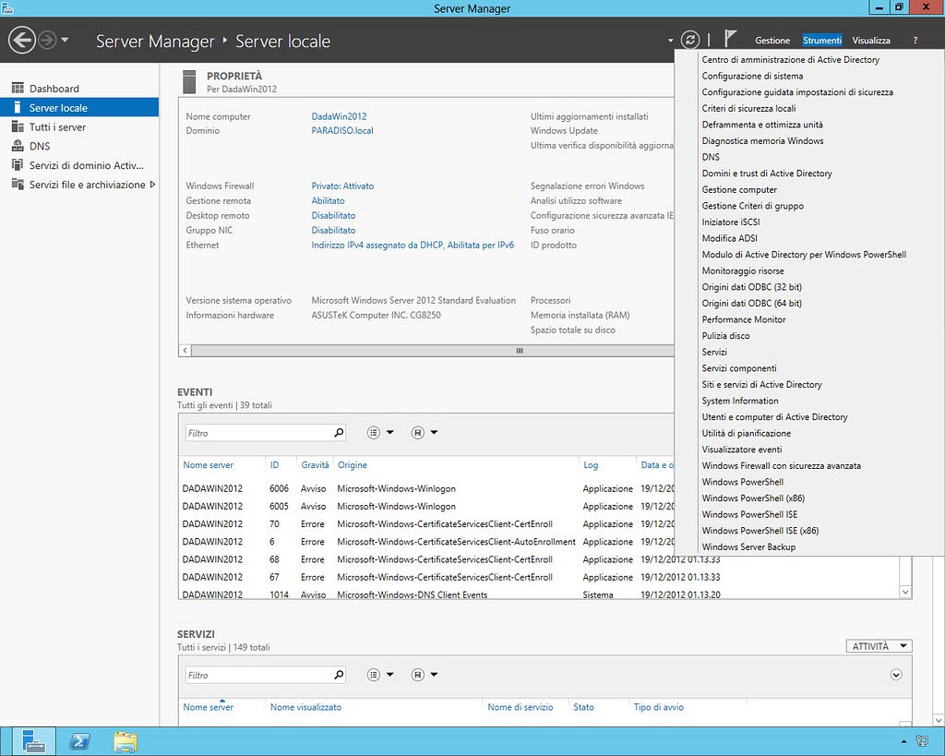Click the properties horizontal scrollbar left arrow
The width and height of the screenshot is (945, 756).
185,350
